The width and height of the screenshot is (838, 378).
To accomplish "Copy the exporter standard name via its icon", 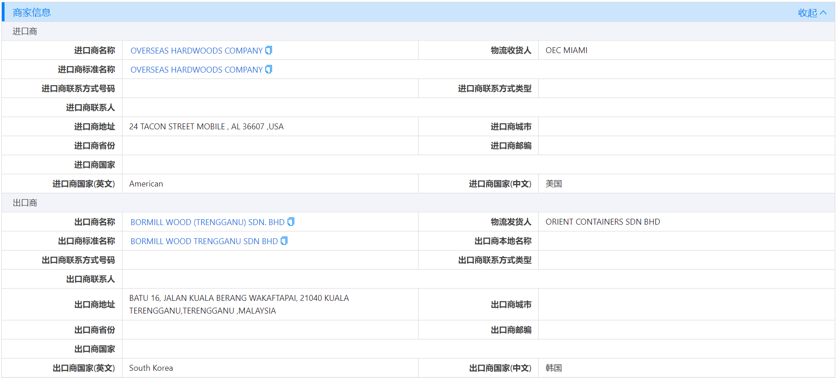I will (x=284, y=241).
